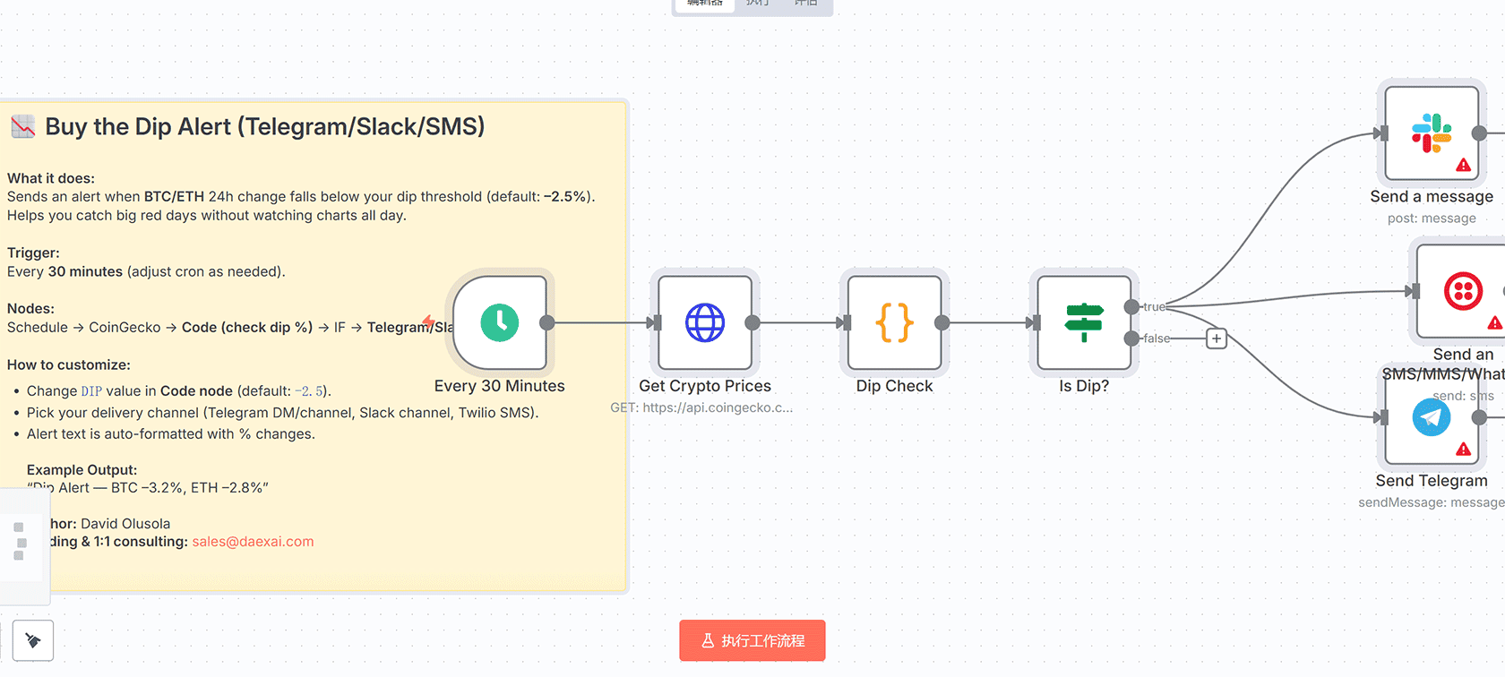Click warning icon on the Telegram node
Screen dimensions: 1505x677
(1463, 450)
